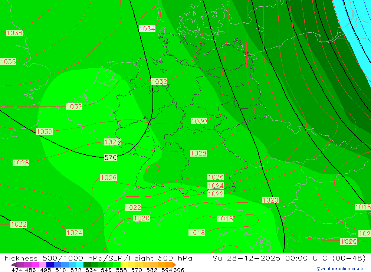Click the 474 legend value

17,270
